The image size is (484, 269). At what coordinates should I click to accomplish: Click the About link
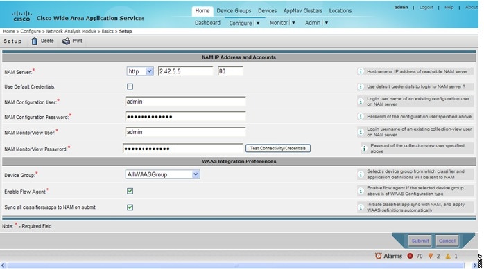pyautogui.click(x=472, y=7)
